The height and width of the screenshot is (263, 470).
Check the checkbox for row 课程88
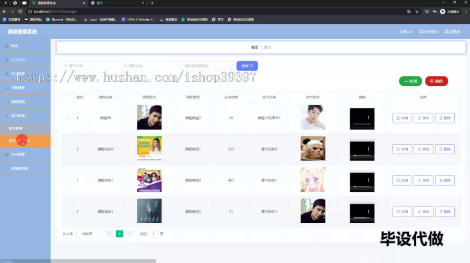tap(68, 118)
